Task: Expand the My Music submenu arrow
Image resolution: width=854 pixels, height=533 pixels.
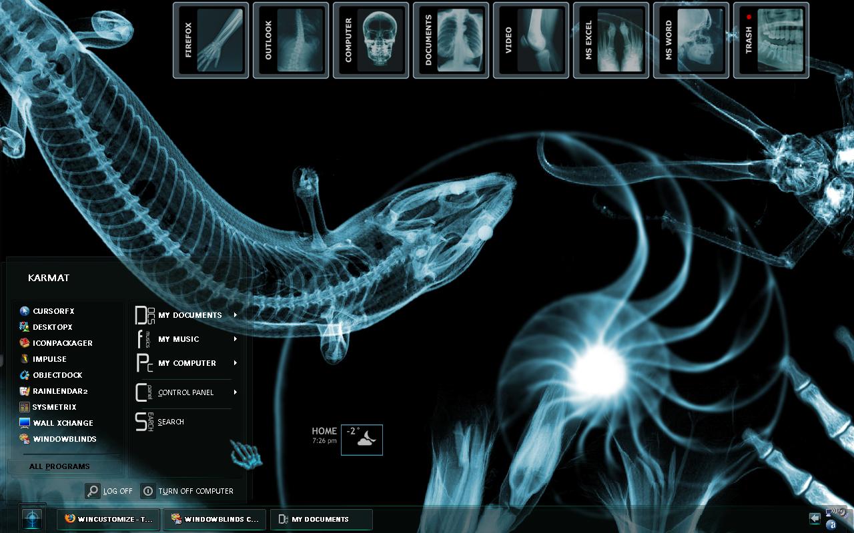Action: (x=236, y=339)
